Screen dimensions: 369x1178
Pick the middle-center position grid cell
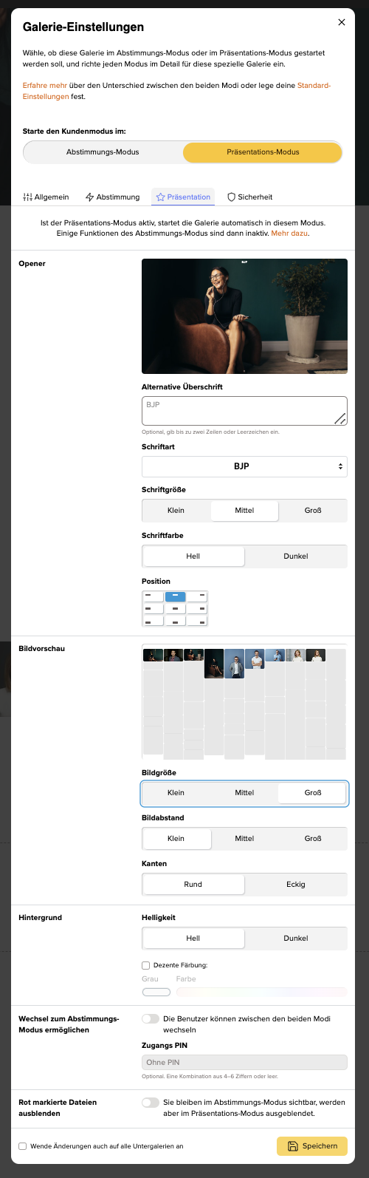(x=175, y=609)
